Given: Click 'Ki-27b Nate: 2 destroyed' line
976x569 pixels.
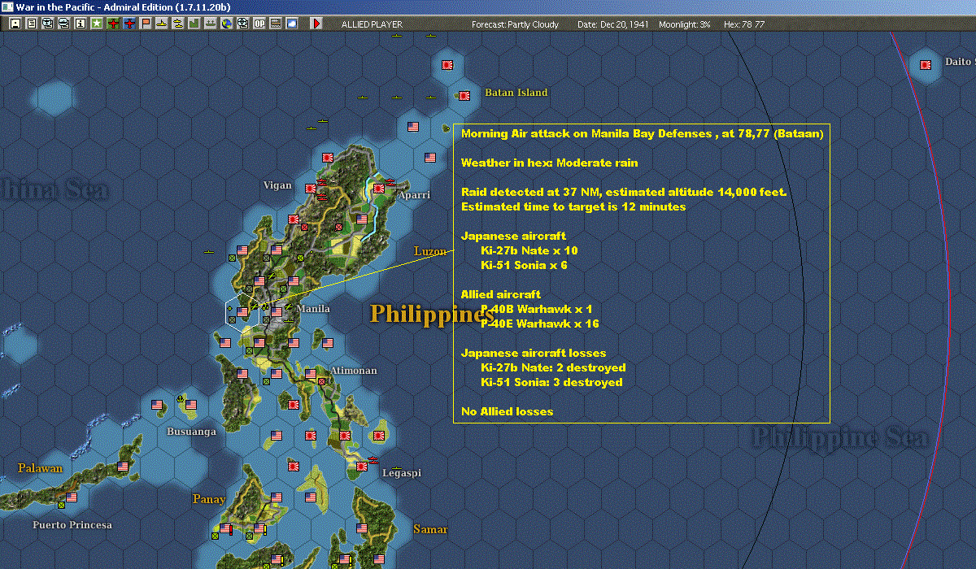Looking at the screenshot, I should pos(553,367).
